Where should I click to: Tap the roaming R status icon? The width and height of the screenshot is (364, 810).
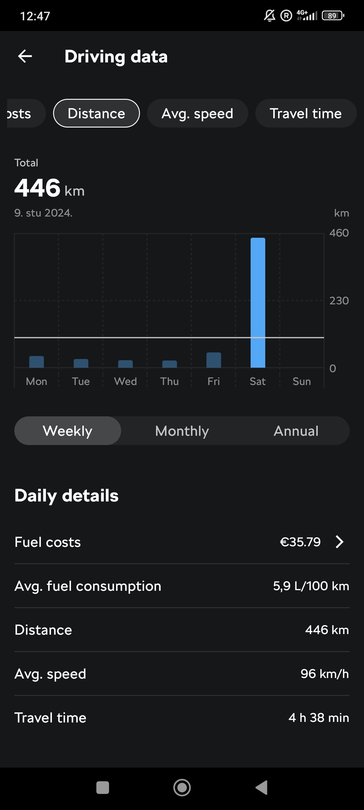tap(286, 16)
